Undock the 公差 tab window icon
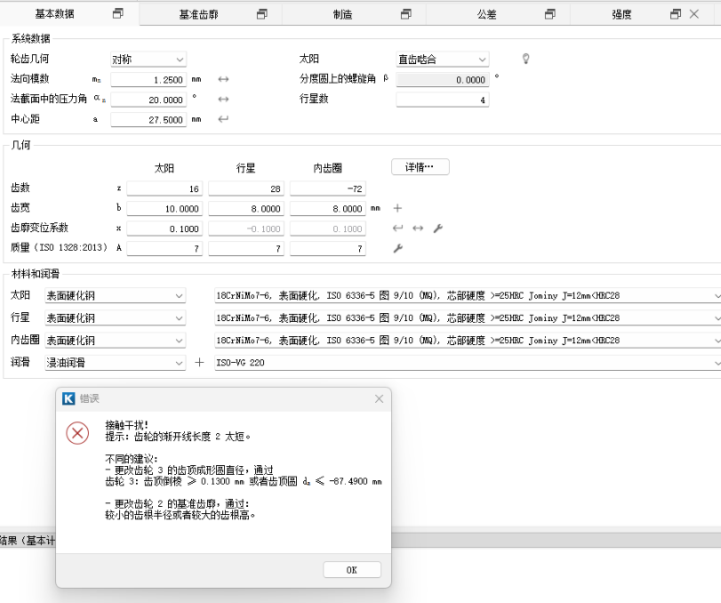Viewport: 721px width, 603px height. (x=549, y=14)
